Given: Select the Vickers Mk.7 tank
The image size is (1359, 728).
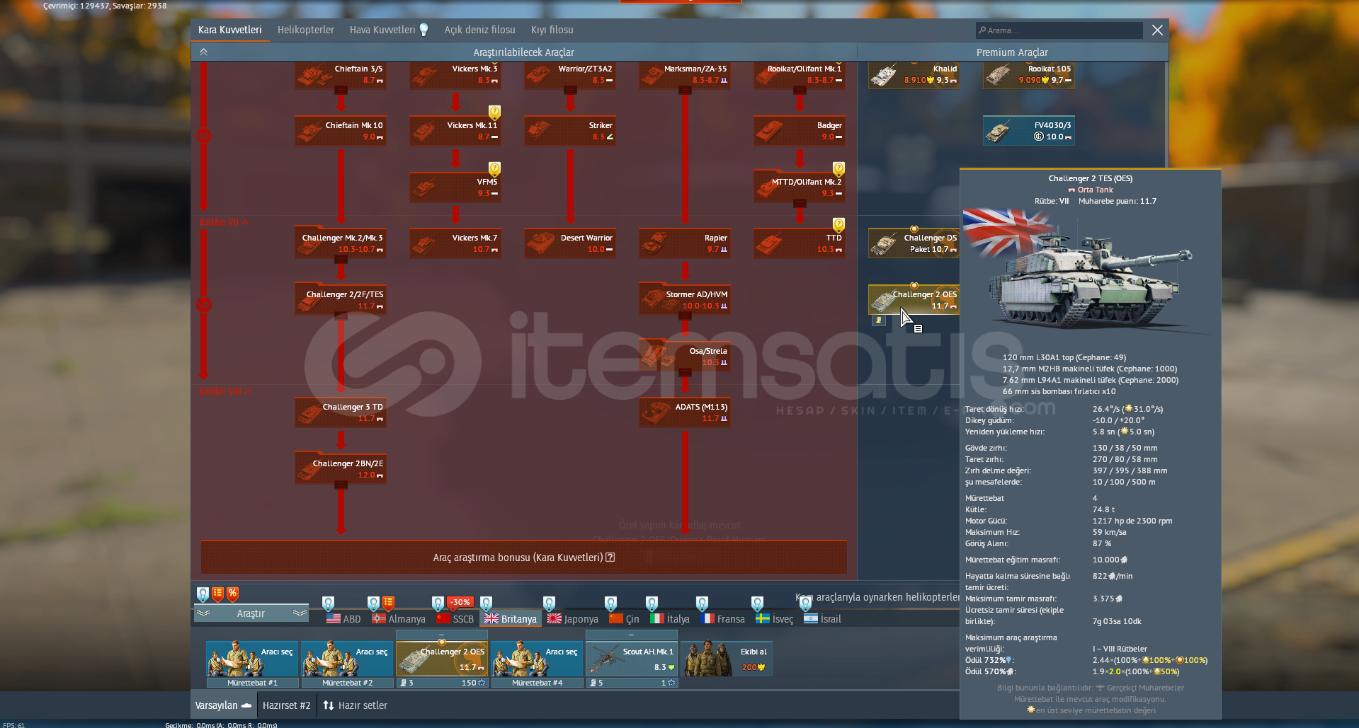Looking at the screenshot, I should pos(455,243).
